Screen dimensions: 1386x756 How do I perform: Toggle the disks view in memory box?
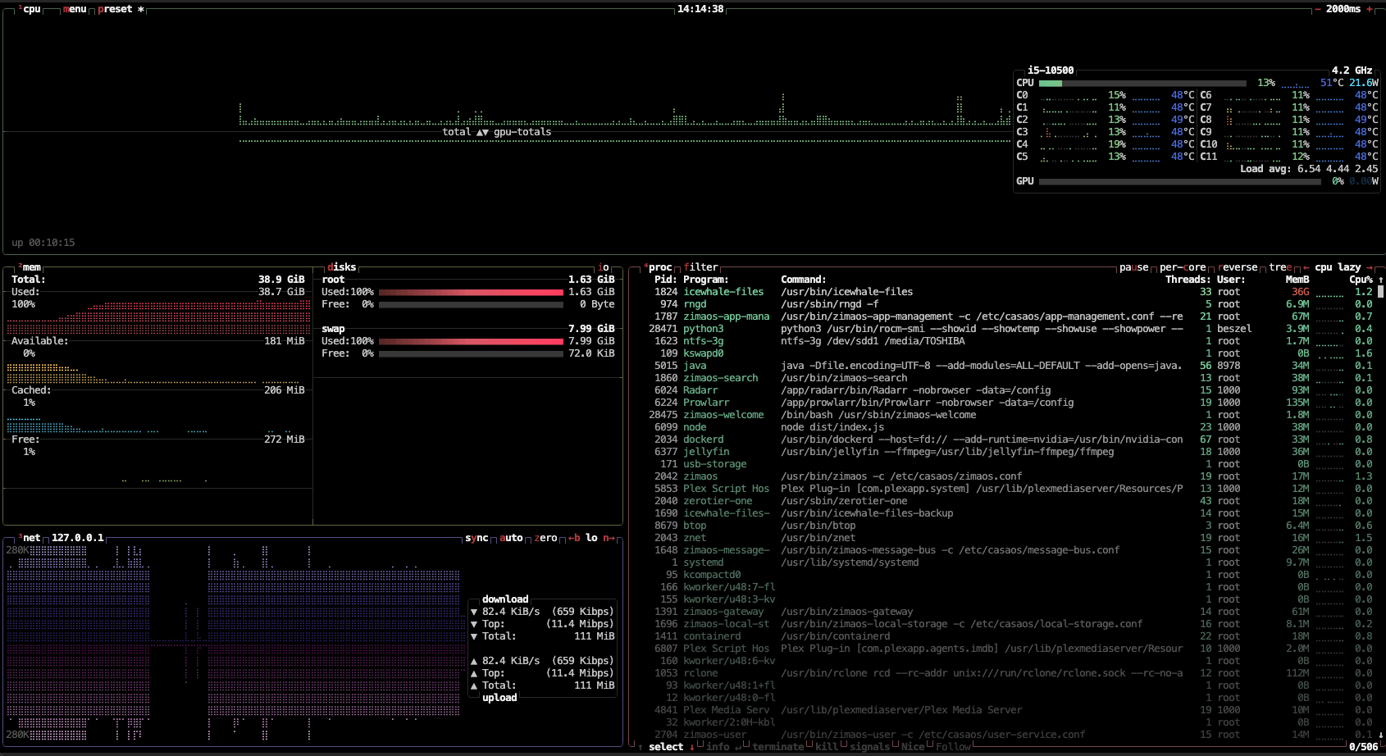[342, 267]
